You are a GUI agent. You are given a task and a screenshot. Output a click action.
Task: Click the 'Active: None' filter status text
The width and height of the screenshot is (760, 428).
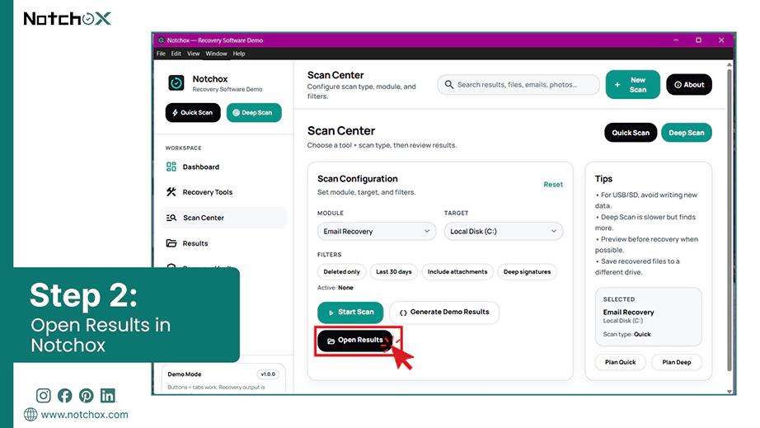[x=335, y=288]
